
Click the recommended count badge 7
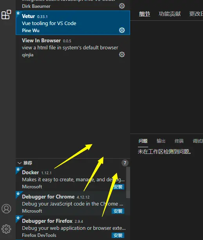[x=125, y=163]
